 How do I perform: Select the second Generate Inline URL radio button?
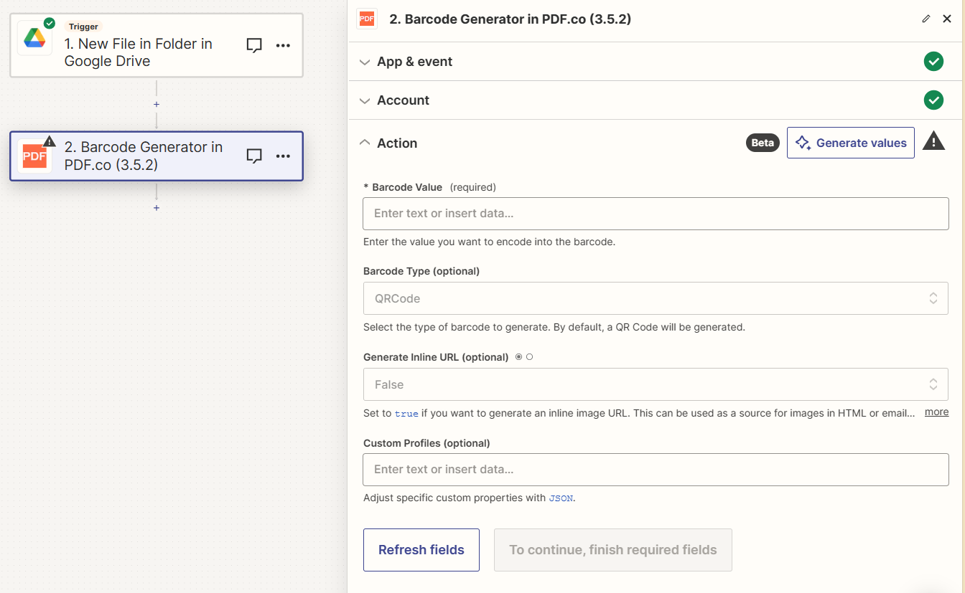530,356
